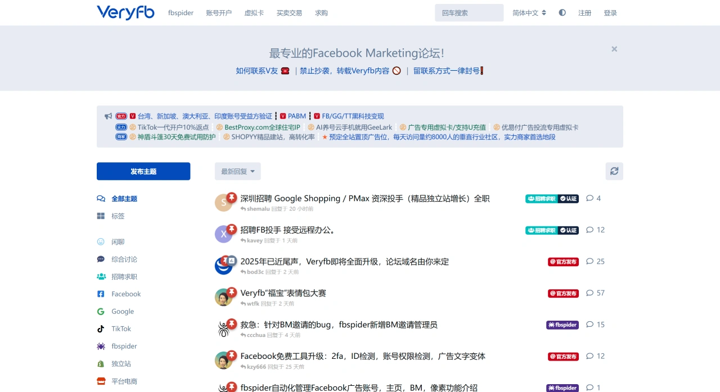Click the refresh list icon button
This screenshot has height=392, width=720.
point(614,171)
